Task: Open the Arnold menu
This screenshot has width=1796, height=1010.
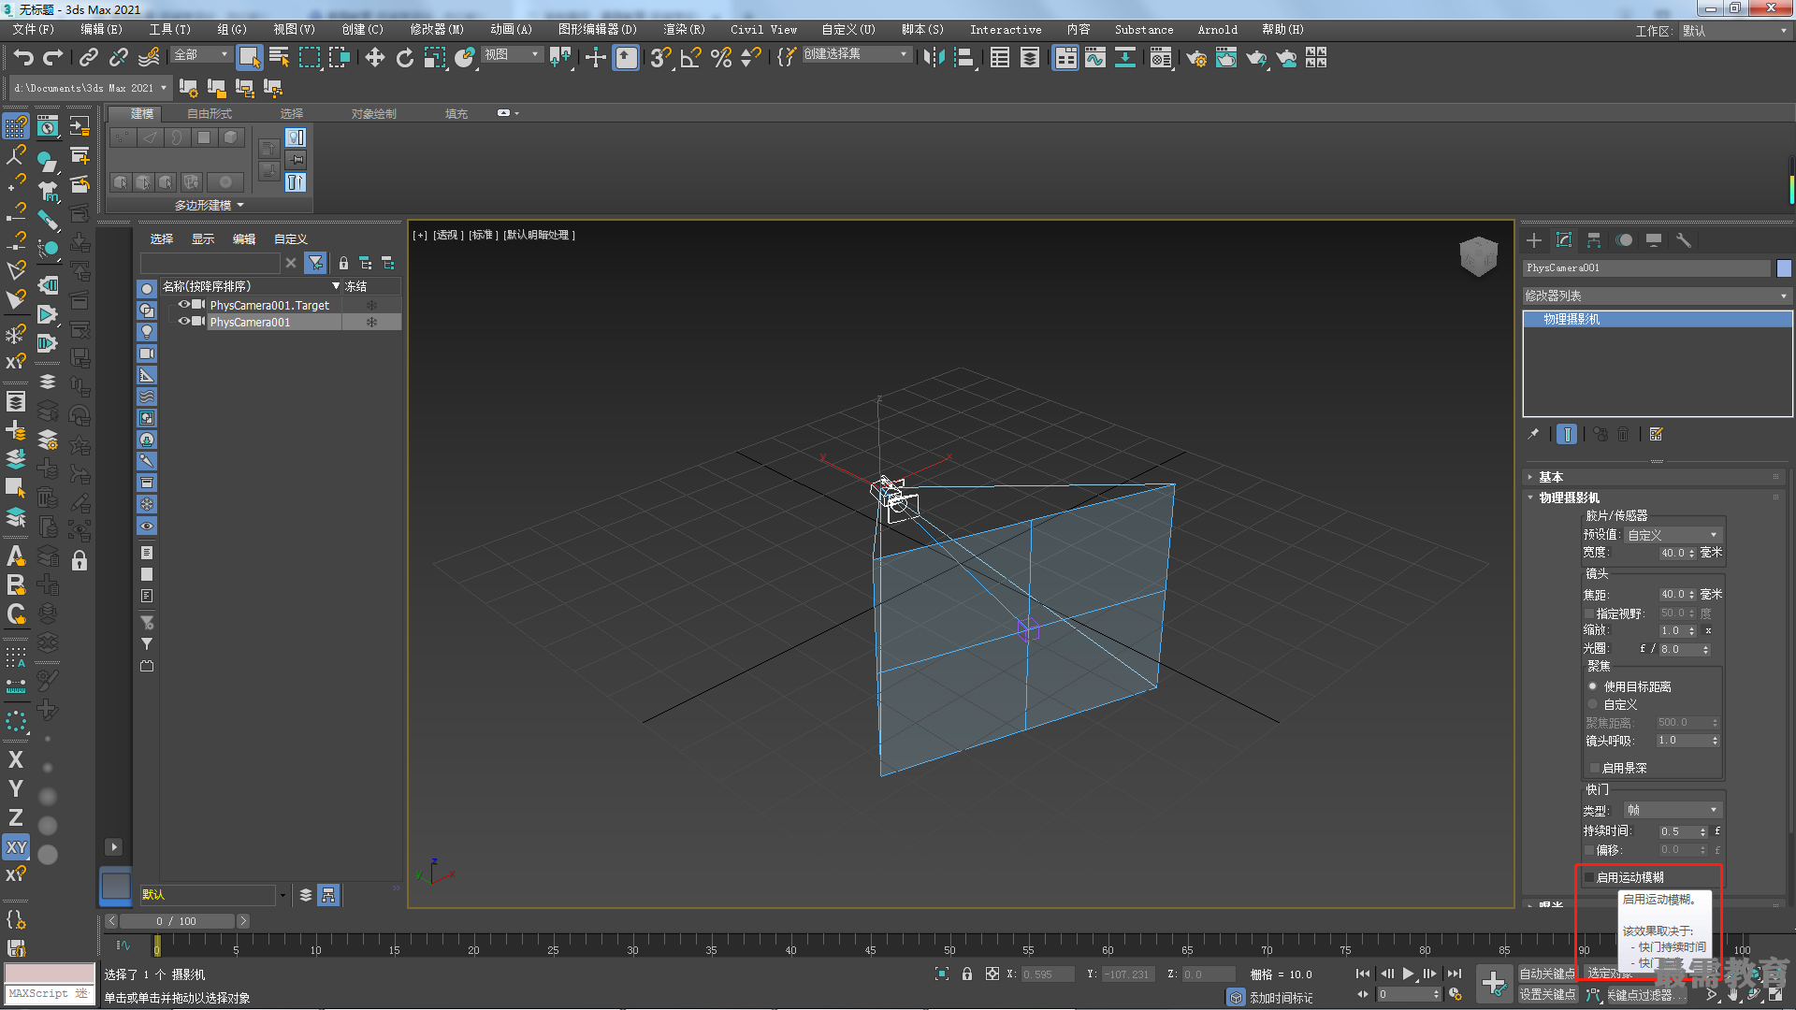Action: (x=1217, y=30)
